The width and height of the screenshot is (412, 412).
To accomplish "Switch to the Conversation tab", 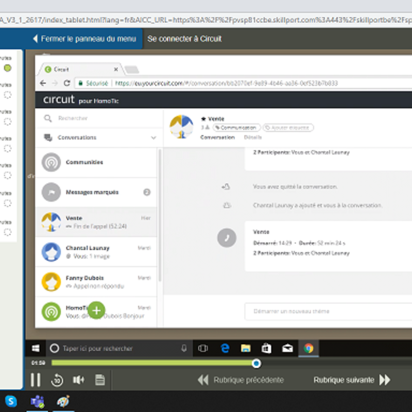I will point(217,138).
